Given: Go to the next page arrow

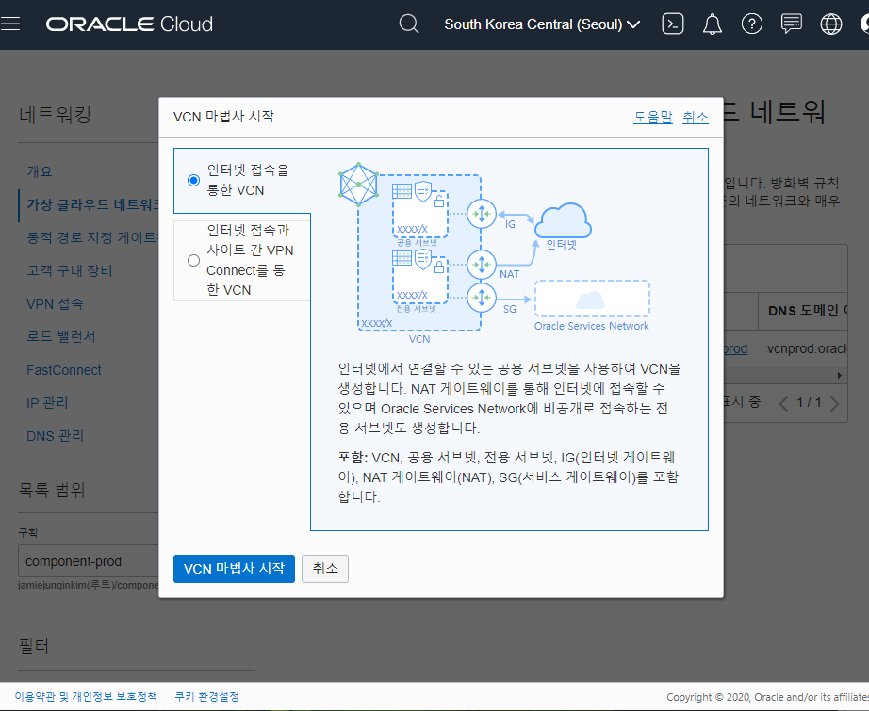Looking at the screenshot, I should pyautogui.click(x=835, y=403).
